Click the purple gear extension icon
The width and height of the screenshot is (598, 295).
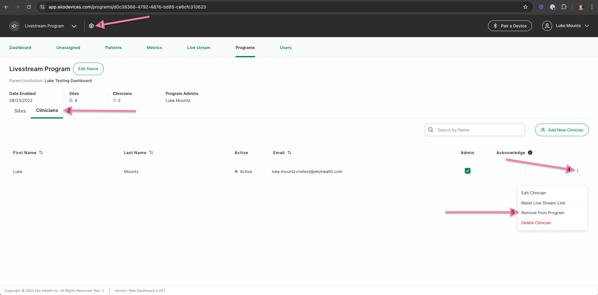[x=541, y=7]
